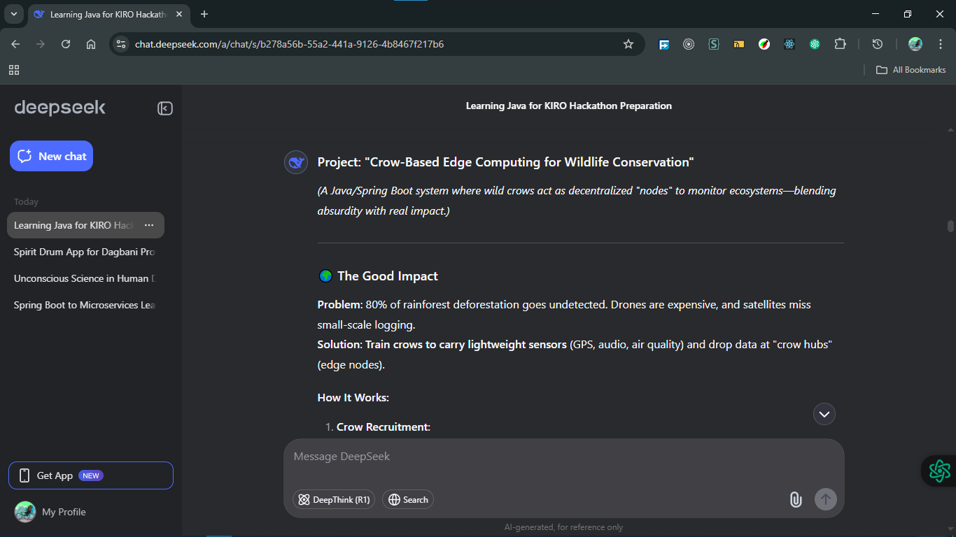
Task: Toggle the Search mode button
Action: (408, 499)
